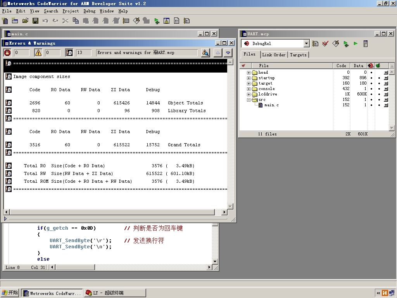The image size is (397, 298).
Task: Switch to the Targets tab
Action: point(298,55)
